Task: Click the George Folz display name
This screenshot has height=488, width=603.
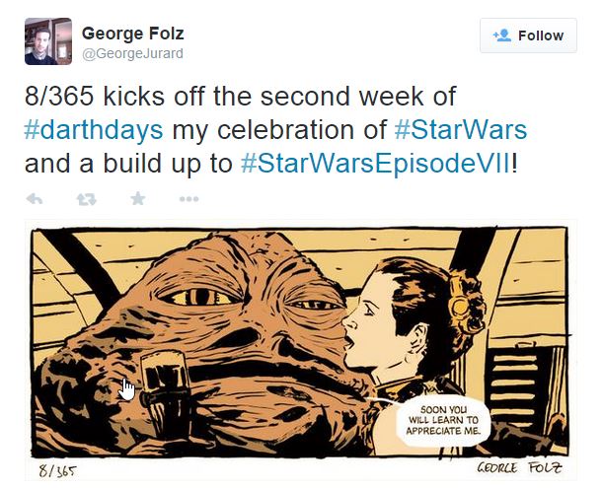Action: pos(132,34)
